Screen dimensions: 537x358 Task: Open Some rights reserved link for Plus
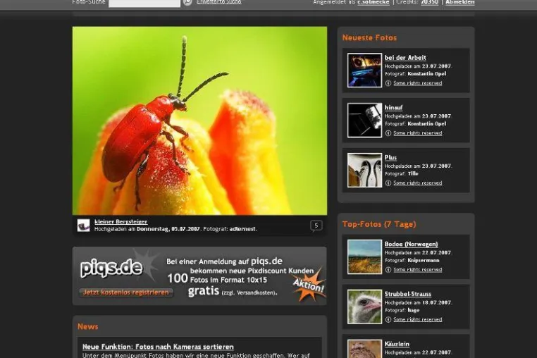417,183
